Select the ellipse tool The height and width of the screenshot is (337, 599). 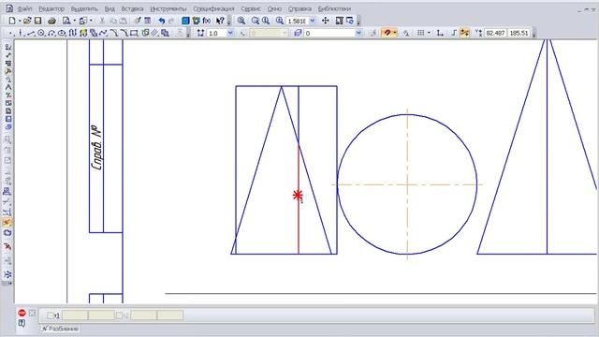pyautogui.click(x=62, y=34)
